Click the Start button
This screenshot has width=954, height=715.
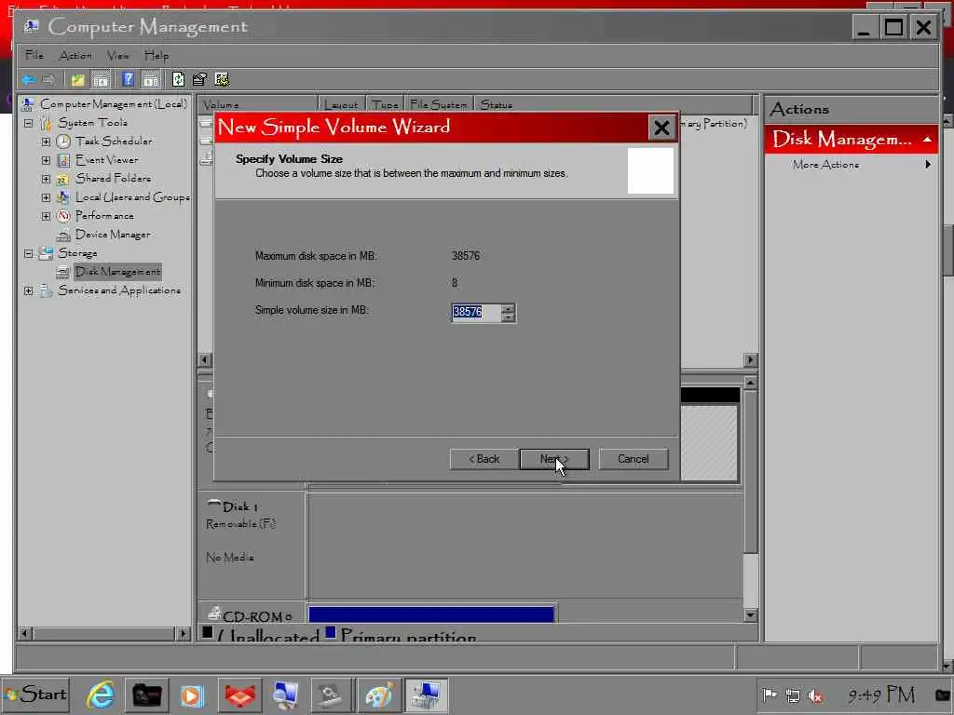(36, 695)
